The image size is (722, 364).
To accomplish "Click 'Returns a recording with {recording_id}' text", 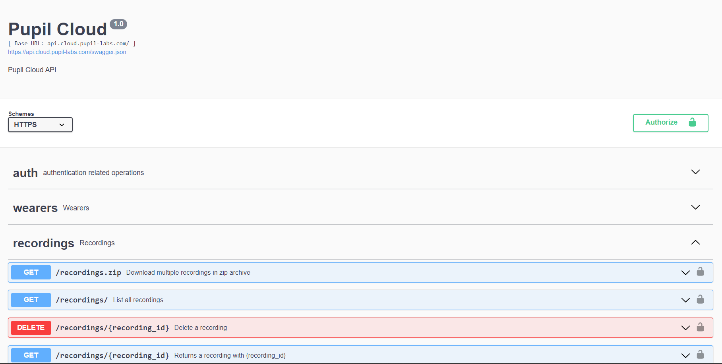I will [230, 355].
